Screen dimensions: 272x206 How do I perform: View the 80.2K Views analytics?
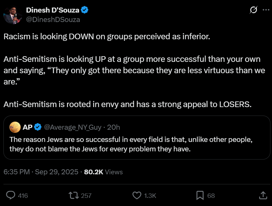point(103,172)
